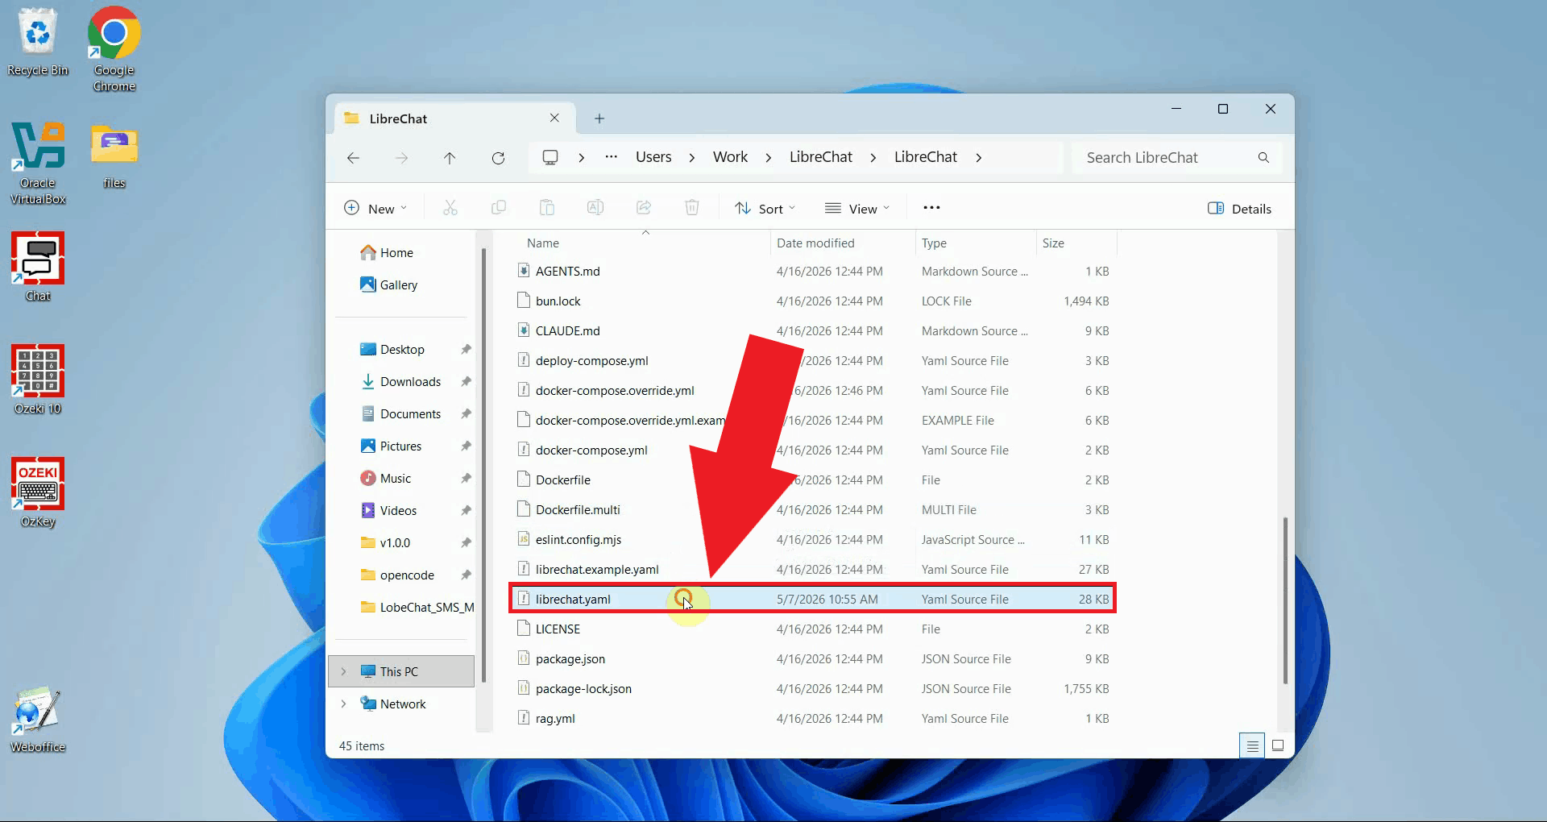Open Recycle Bin desktop icon
This screenshot has height=822, width=1547.
37,42
